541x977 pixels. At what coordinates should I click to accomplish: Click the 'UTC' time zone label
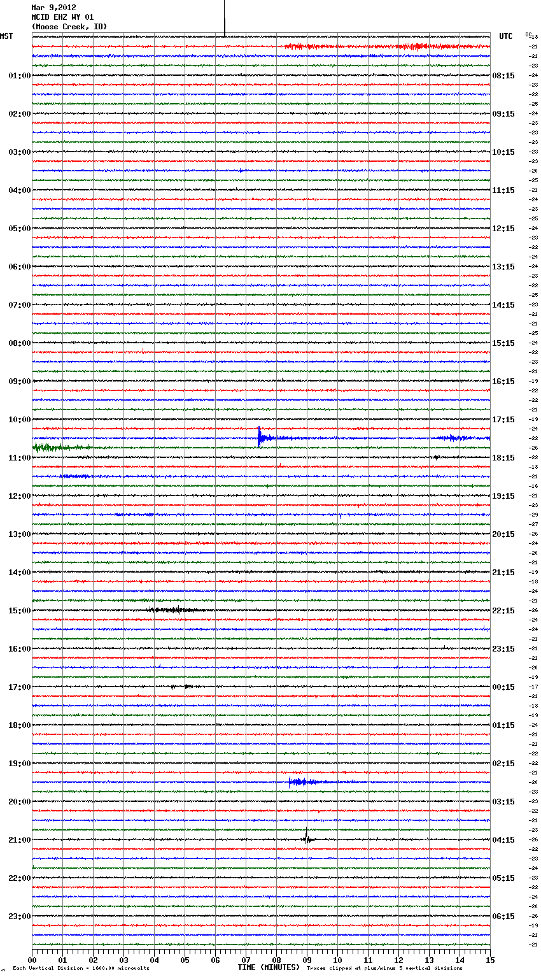coord(506,36)
